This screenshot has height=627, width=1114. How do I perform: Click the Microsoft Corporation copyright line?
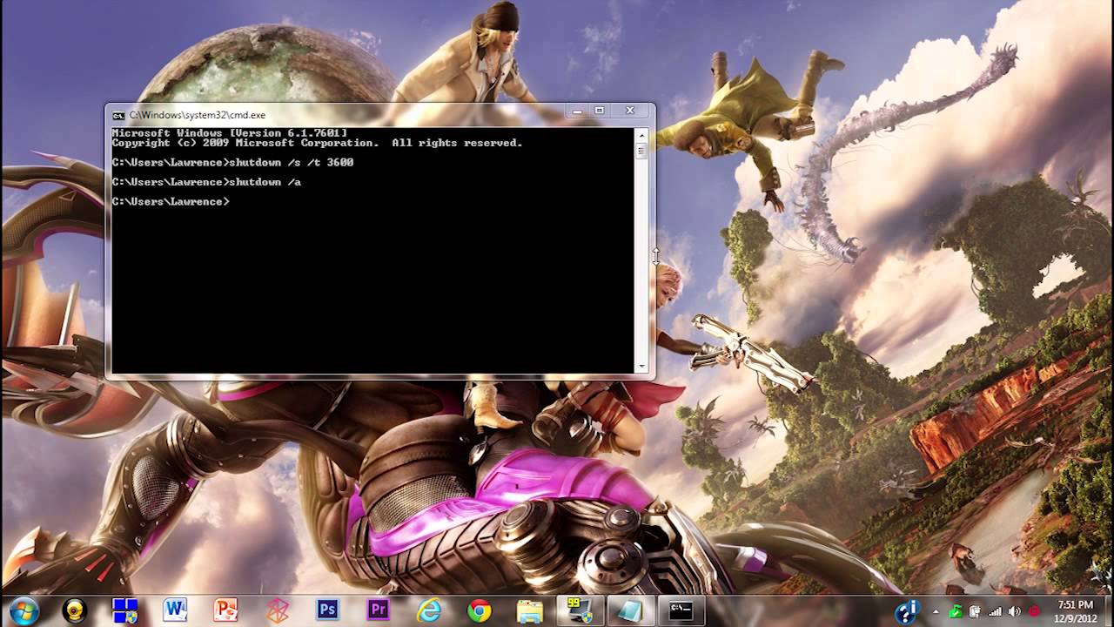317,143
